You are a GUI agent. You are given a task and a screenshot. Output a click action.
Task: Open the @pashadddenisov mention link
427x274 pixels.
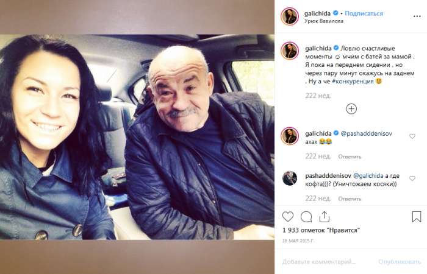point(366,133)
